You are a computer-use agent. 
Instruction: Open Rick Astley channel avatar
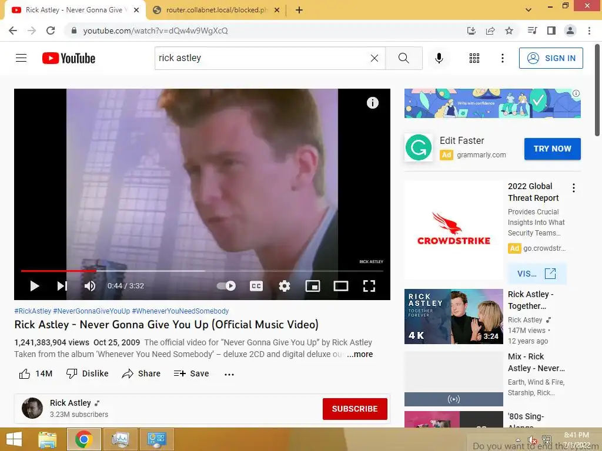point(32,408)
